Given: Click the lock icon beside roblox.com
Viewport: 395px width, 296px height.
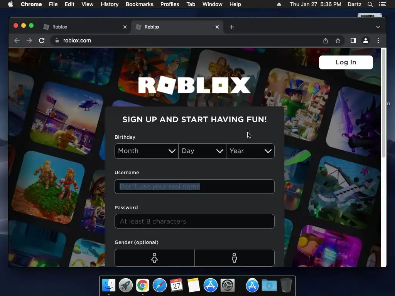Looking at the screenshot, I should [57, 40].
